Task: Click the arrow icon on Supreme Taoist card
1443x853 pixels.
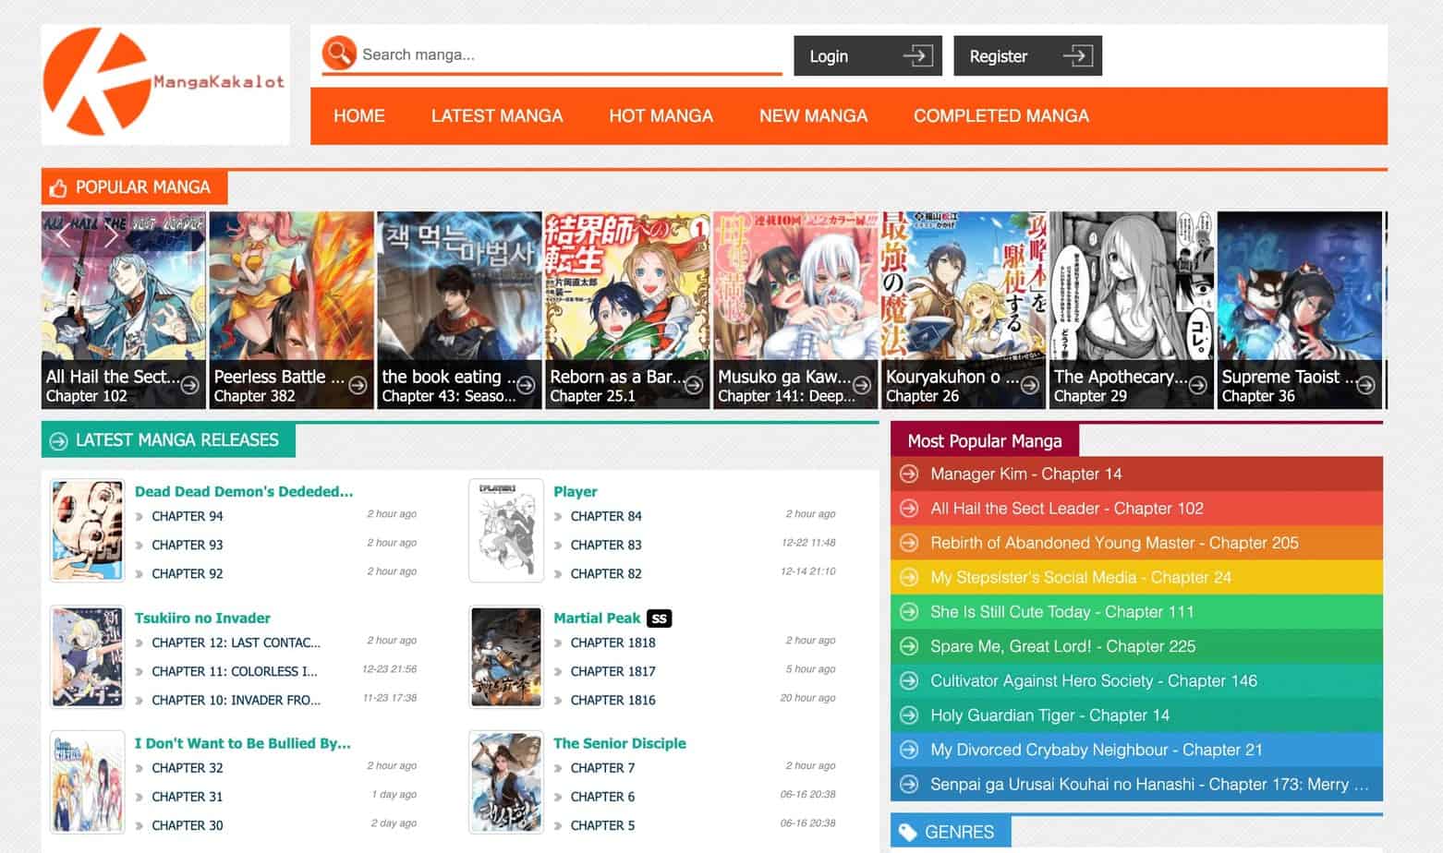Action: tap(1365, 385)
